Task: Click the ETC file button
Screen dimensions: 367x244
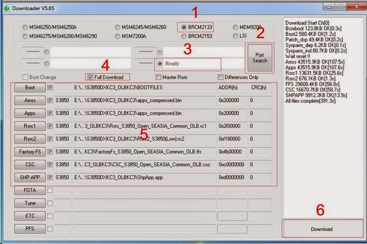Action: coord(30,216)
